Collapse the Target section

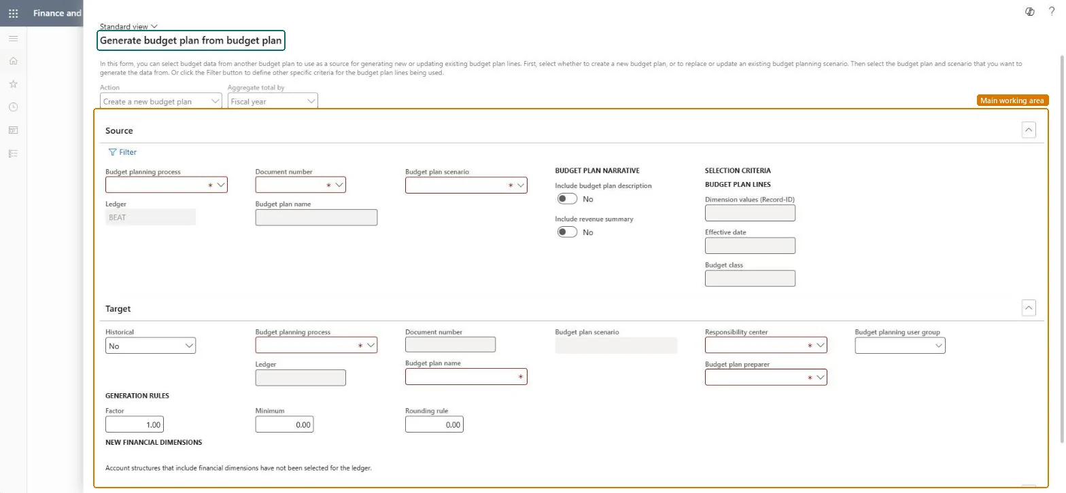(x=1029, y=308)
